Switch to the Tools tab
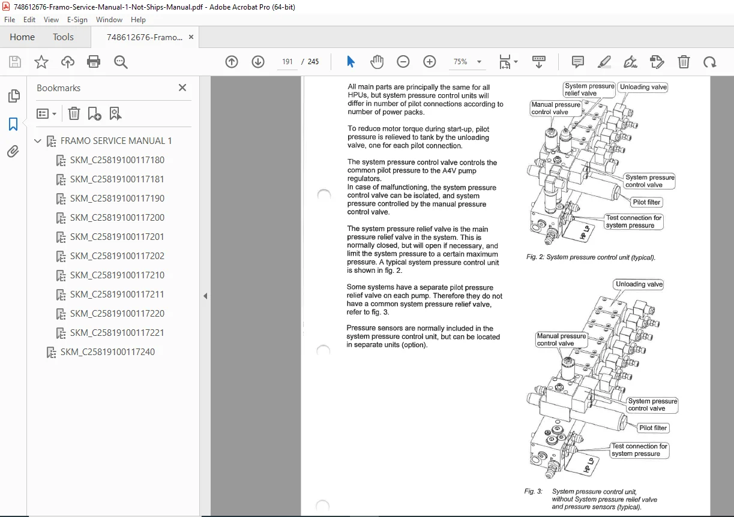This screenshot has width=734, height=517. pos(63,37)
